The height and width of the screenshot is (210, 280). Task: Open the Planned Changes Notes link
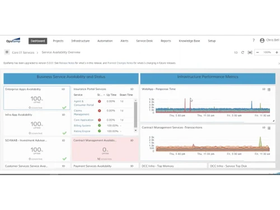tap(120, 63)
